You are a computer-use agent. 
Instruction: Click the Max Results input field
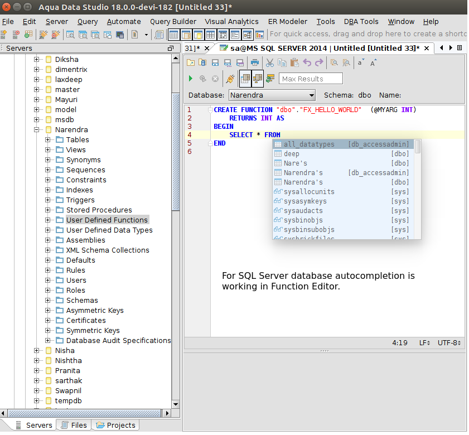point(311,79)
